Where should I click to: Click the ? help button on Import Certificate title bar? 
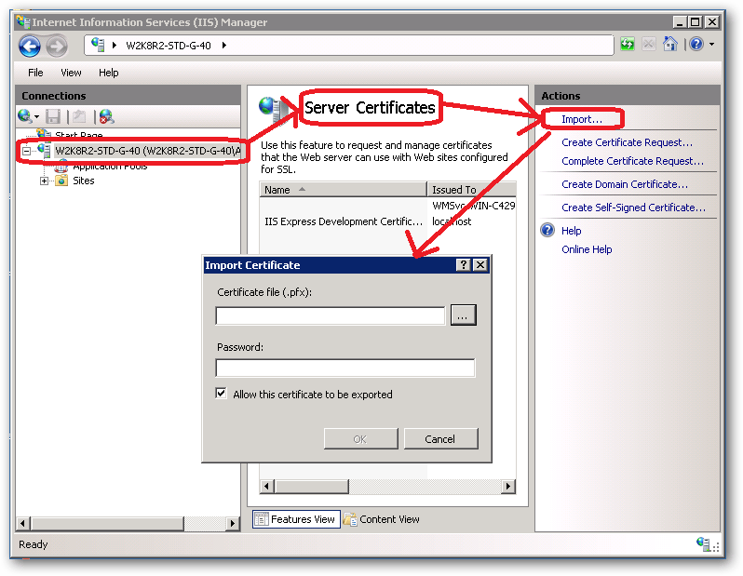tap(464, 265)
